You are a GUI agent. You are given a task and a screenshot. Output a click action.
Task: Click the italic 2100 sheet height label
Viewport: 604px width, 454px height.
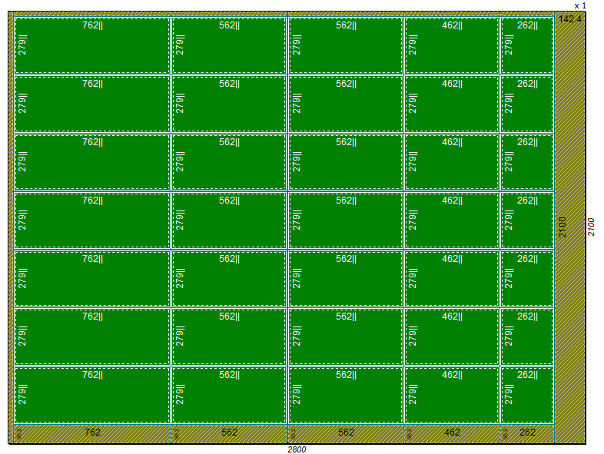[x=591, y=227]
